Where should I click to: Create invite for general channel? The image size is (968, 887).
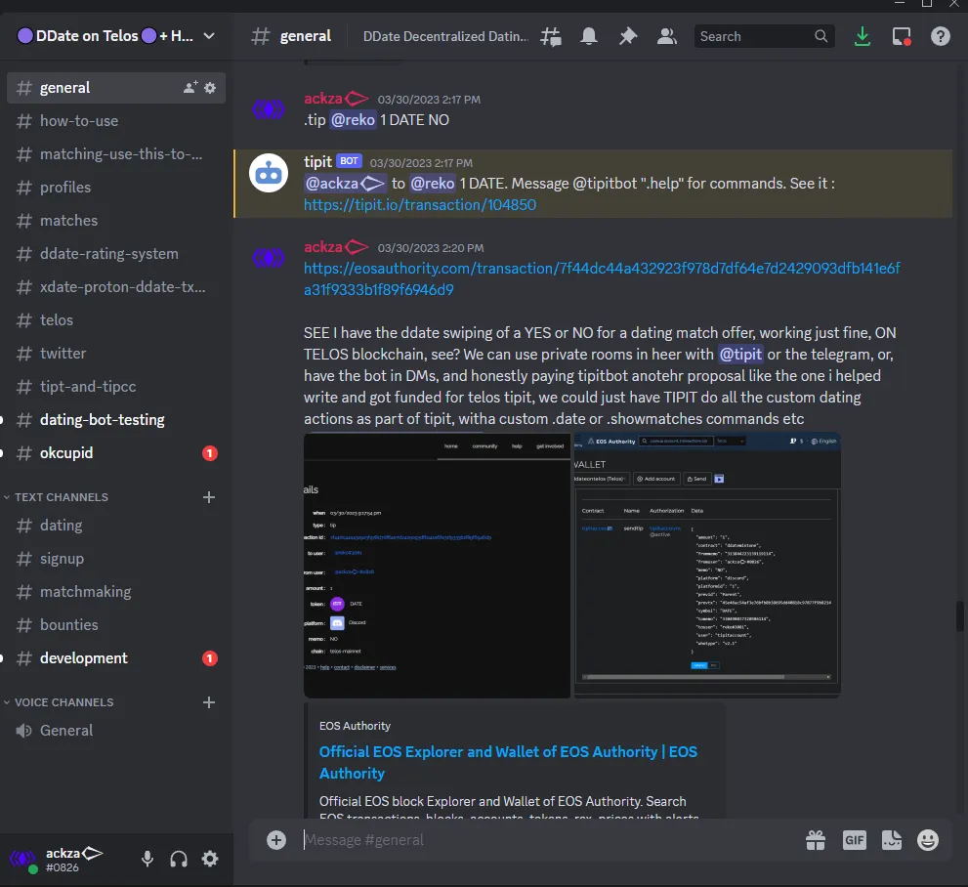coord(190,87)
